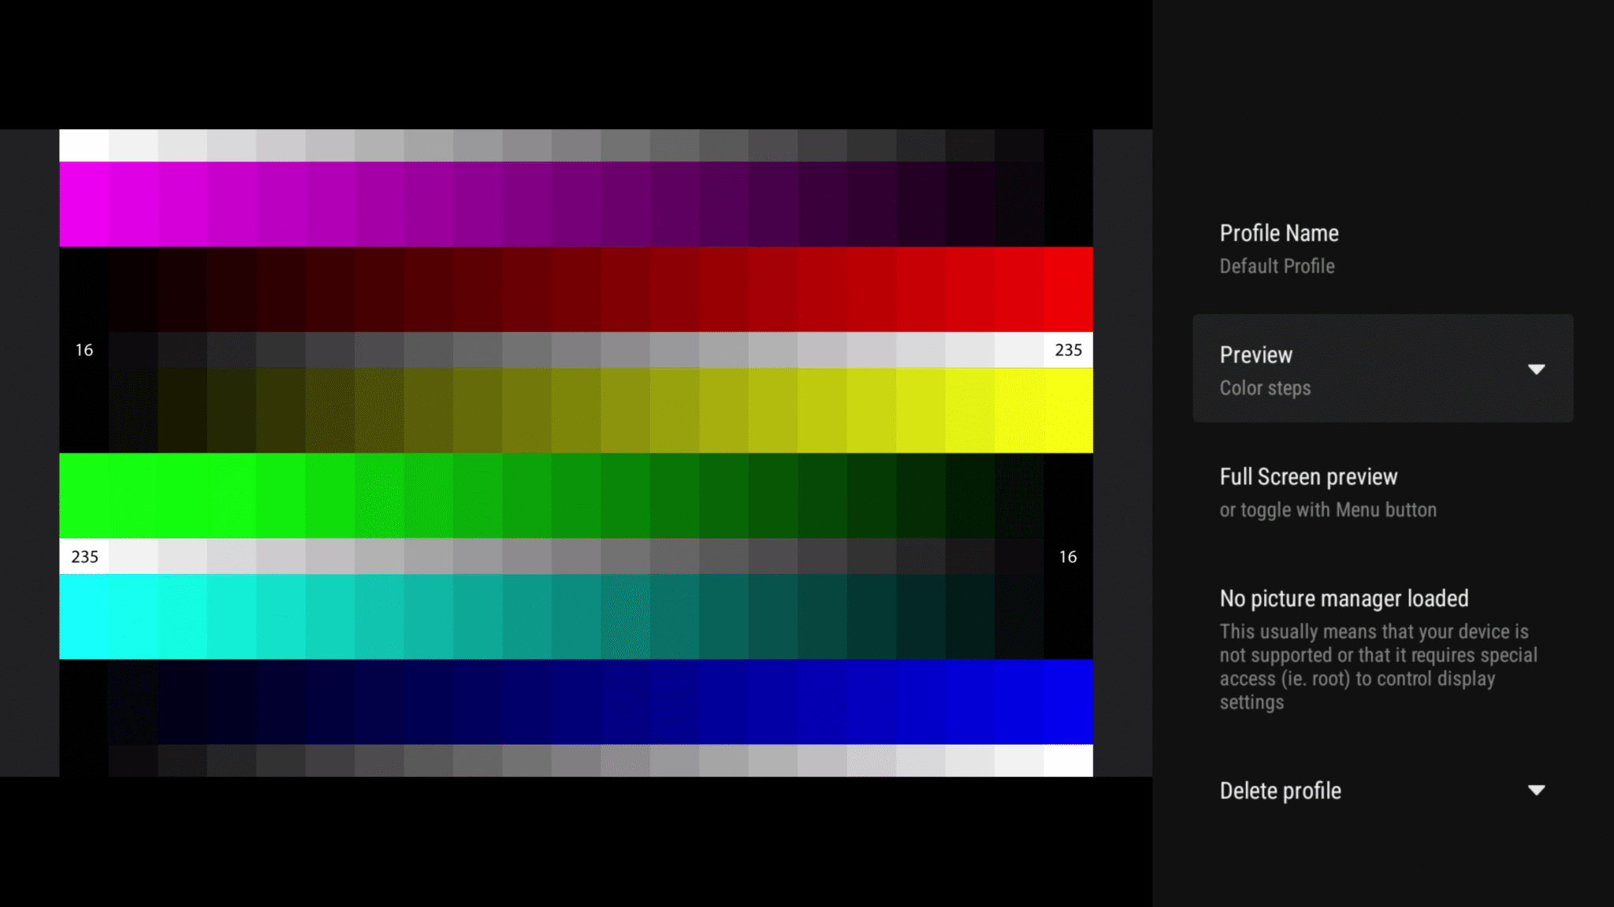Select the Default Profile label
This screenshot has width=1614, height=907.
[1277, 266]
